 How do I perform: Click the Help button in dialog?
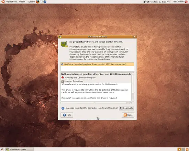tap(67, 115)
